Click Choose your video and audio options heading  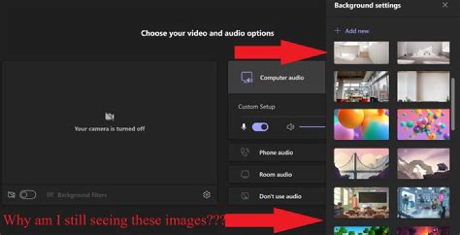208,33
